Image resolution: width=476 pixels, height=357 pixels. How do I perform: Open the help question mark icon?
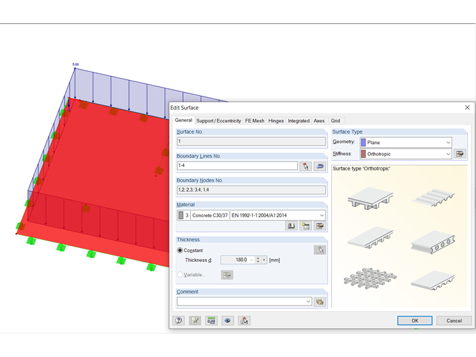click(x=178, y=321)
